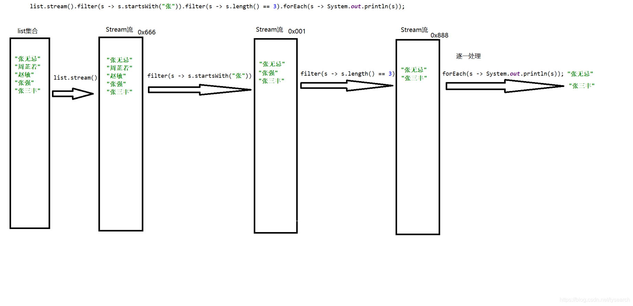Select the '逐一处理' note
Image resolution: width=633 pixels, height=306 pixels.
468,56
